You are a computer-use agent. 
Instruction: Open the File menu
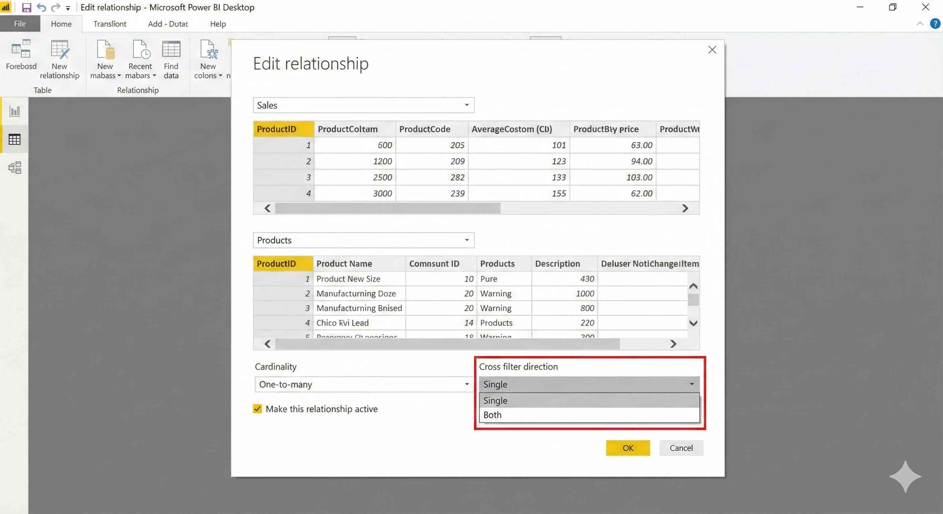pos(20,23)
